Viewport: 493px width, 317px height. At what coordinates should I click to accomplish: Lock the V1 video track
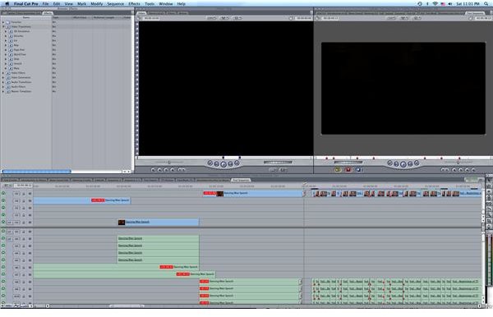pos(24,223)
